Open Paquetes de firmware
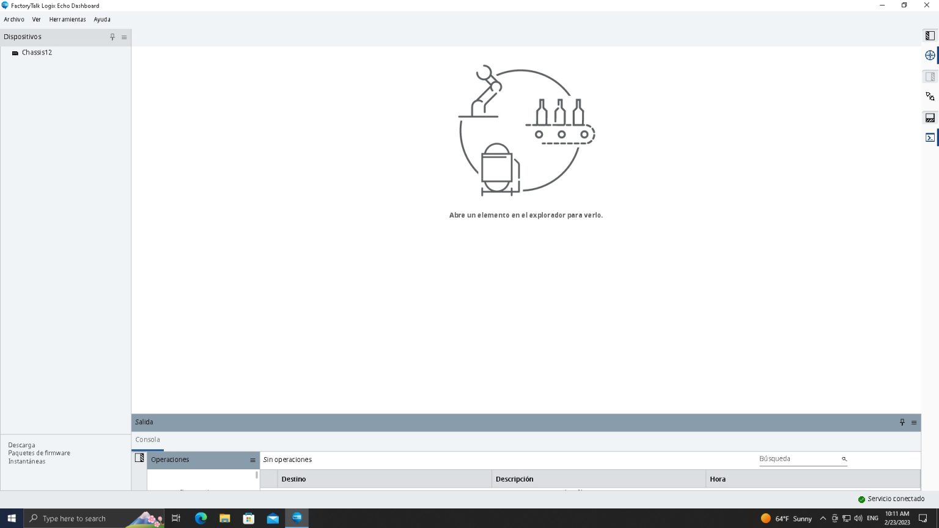Viewport: 939px width, 528px height. coord(39,453)
